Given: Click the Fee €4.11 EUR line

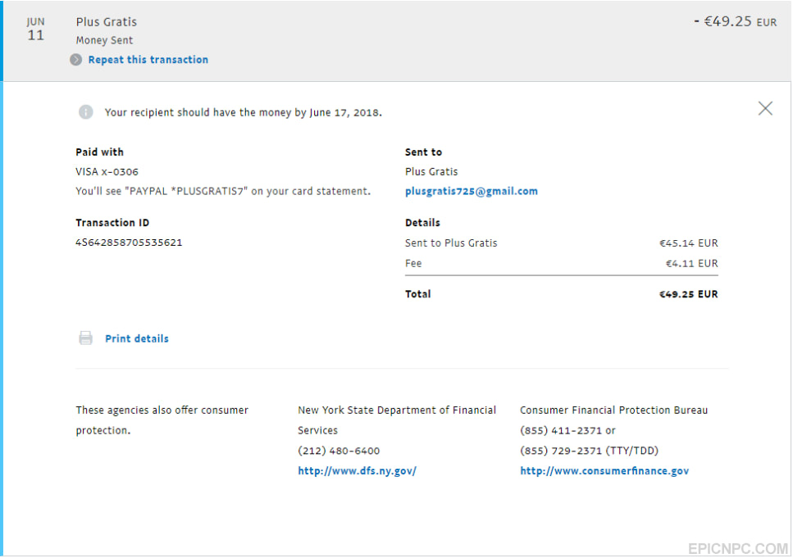Looking at the screenshot, I should coord(562,263).
